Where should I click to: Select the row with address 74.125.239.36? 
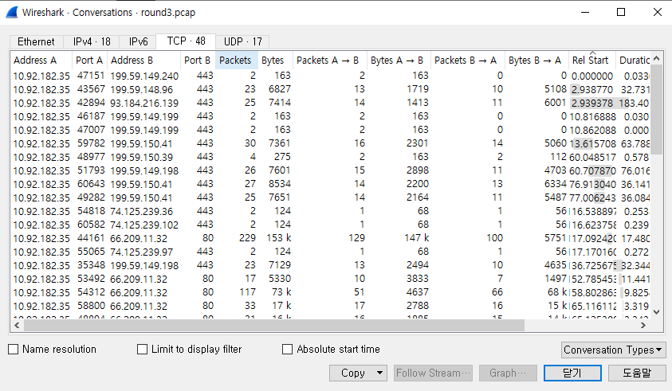[x=330, y=211]
